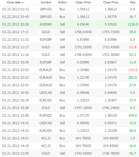Click open price 1.22140

tap(83, 77)
